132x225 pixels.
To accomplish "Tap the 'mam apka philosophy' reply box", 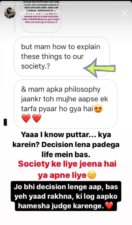I will (x=66, y=104).
